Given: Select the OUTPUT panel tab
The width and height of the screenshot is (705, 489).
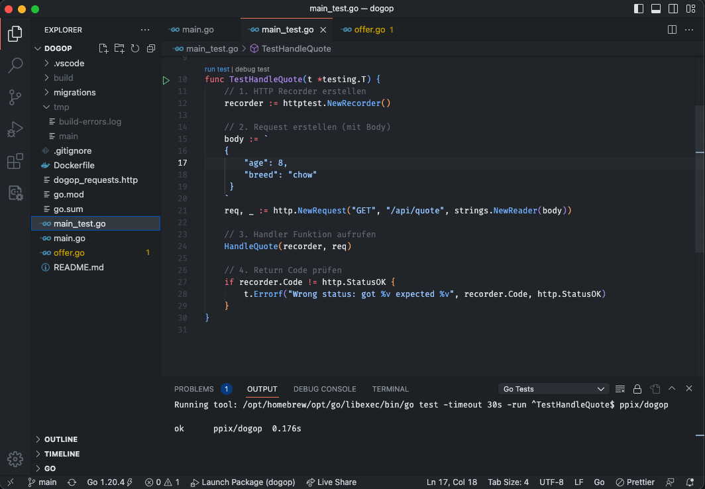Looking at the screenshot, I should 262,389.
